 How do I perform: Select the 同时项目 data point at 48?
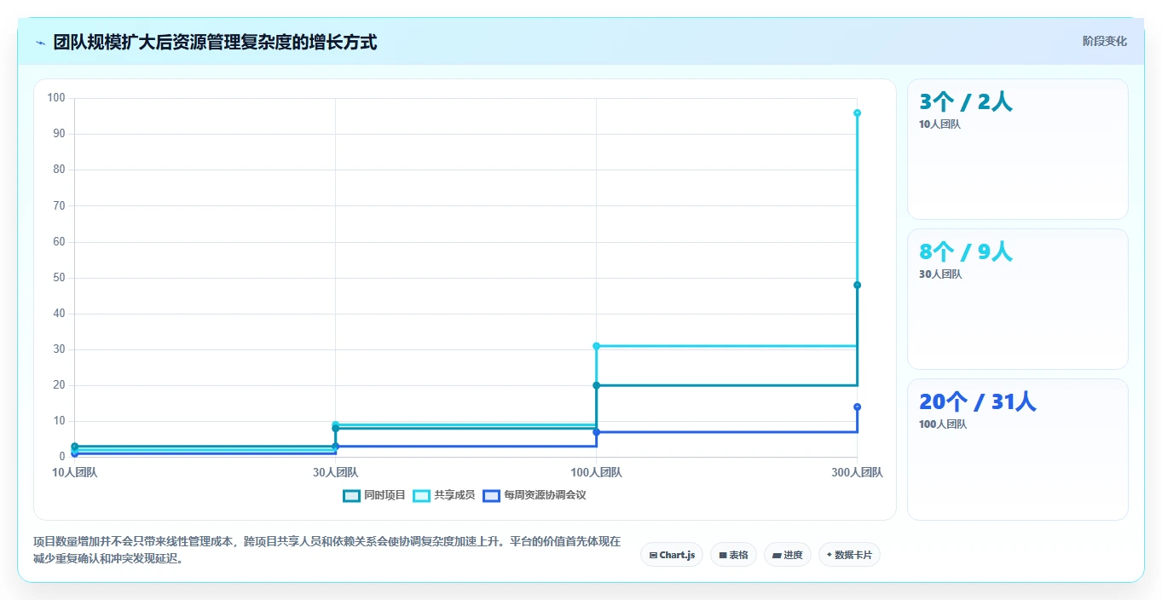(857, 285)
